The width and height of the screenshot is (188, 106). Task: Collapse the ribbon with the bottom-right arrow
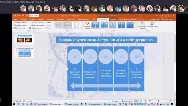[x=174, y=31]
